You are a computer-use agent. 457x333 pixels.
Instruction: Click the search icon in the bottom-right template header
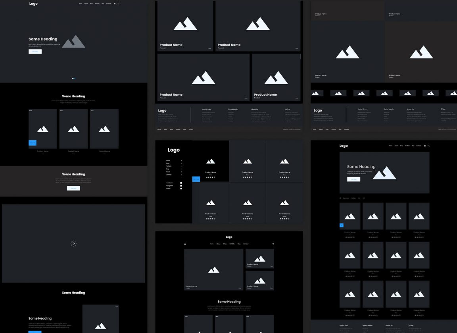click(428, 146)
